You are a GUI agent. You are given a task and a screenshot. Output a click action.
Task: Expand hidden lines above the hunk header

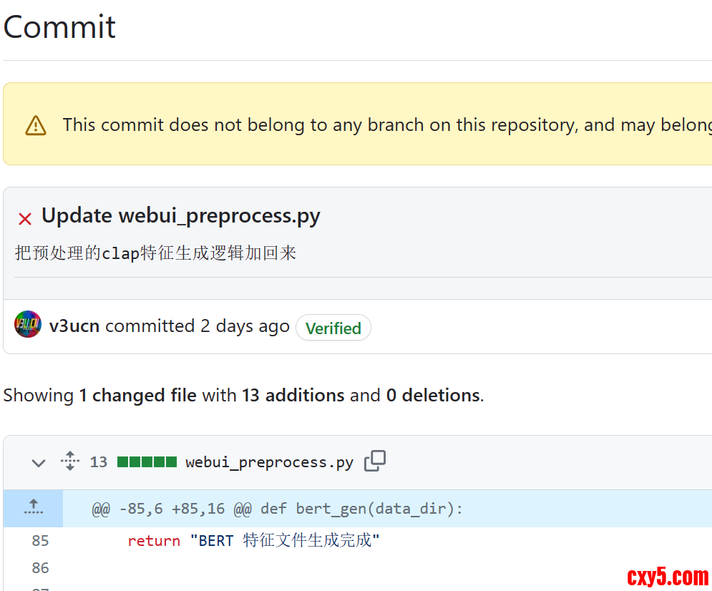[x=33, y=509]
